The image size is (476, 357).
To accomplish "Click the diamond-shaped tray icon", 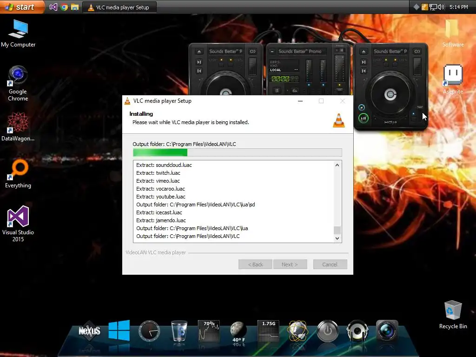I will (x=416, y=7).
